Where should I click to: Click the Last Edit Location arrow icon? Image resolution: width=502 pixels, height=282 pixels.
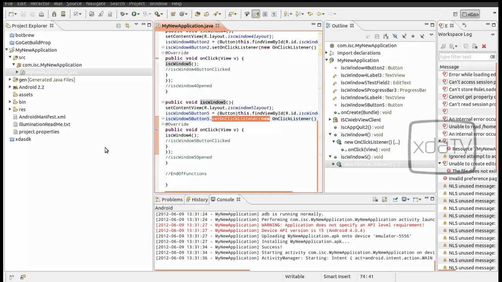tap(311, 14)
